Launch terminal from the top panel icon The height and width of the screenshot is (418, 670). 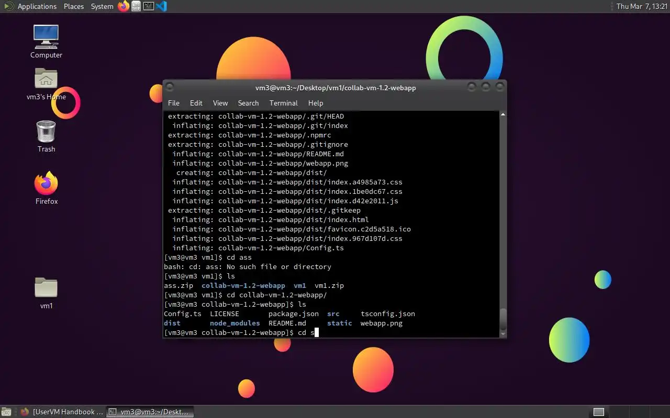[x=149, y=6]
